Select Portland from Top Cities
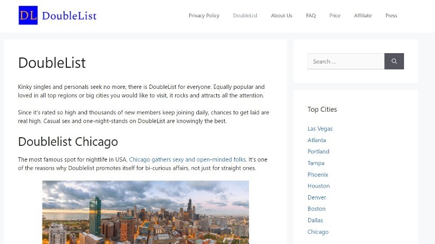The image size is (435, 244). 318,152
